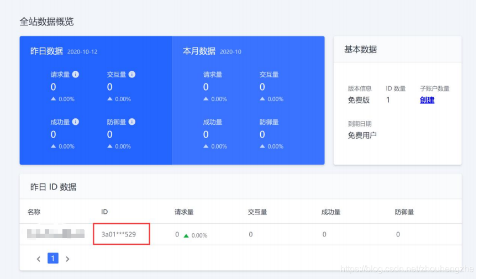Click the 版本信息 label
Screen dimensions: 479x279
coord(360,88)
